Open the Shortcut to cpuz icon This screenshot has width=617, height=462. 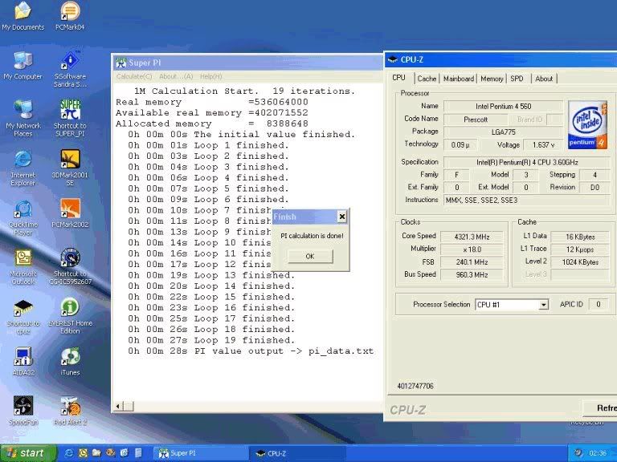(x=22, y=317)
